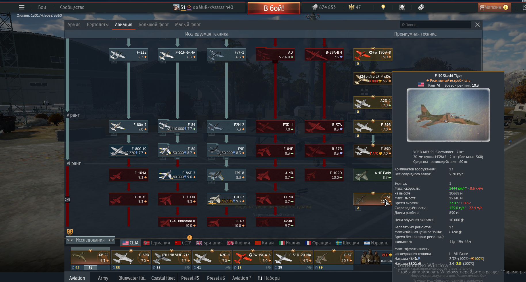Screen dimensions: 526x282
Task: Select the premium A2D-1 in tree
Action: 373,103
